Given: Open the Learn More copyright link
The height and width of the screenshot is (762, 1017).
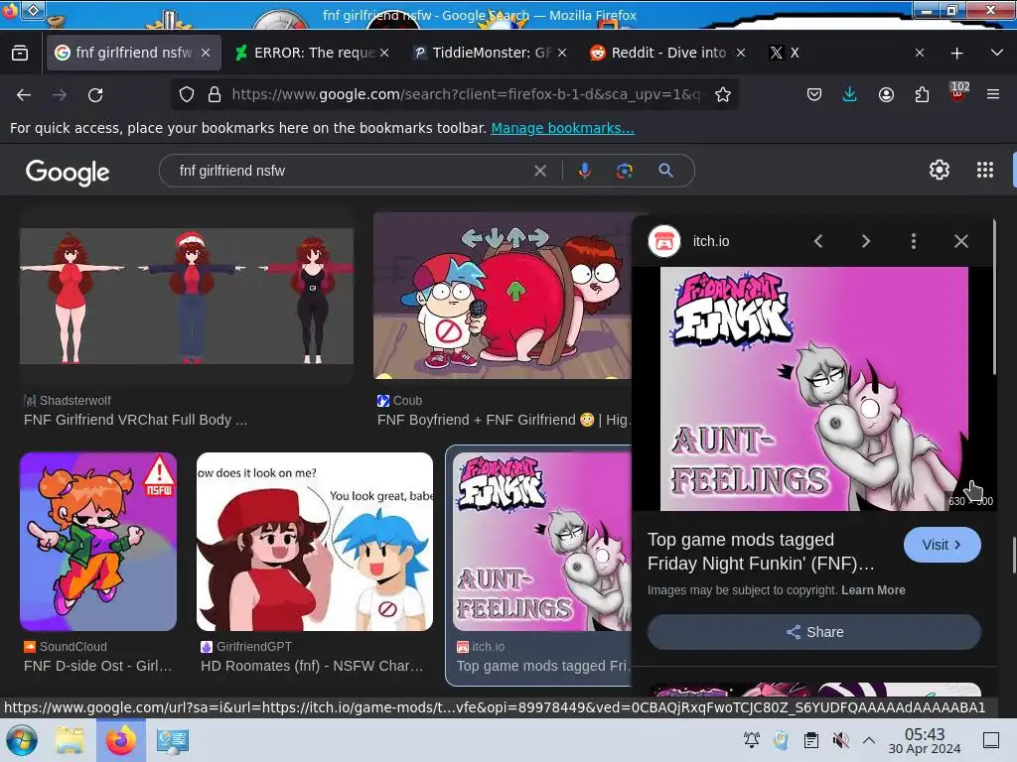Looking at the screenshot, I should (873, 590).
